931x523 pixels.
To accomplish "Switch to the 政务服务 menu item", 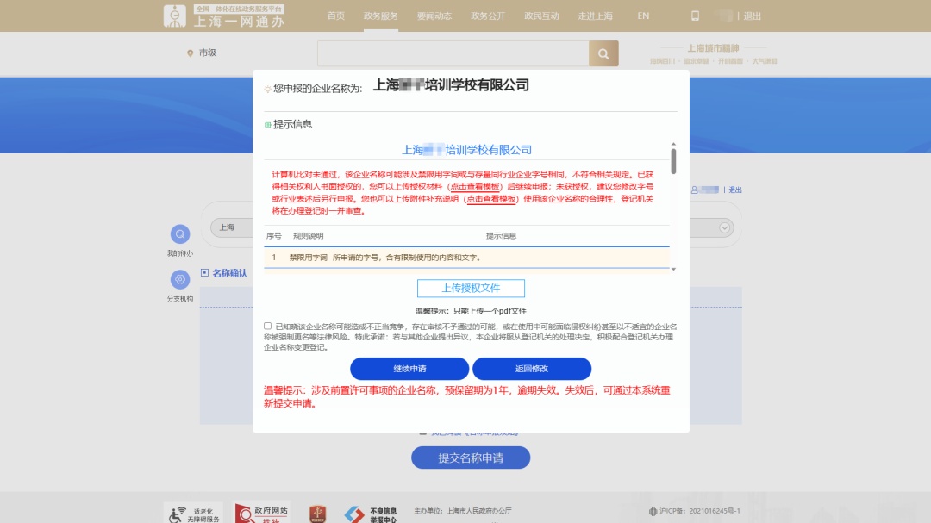I will click(x=381, y=16).
